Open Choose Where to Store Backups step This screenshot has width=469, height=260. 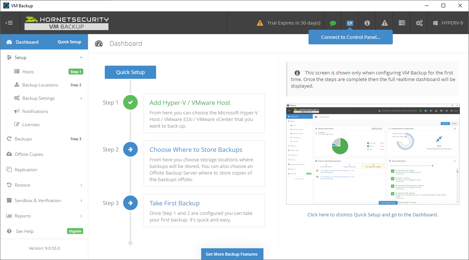point(204,164)
